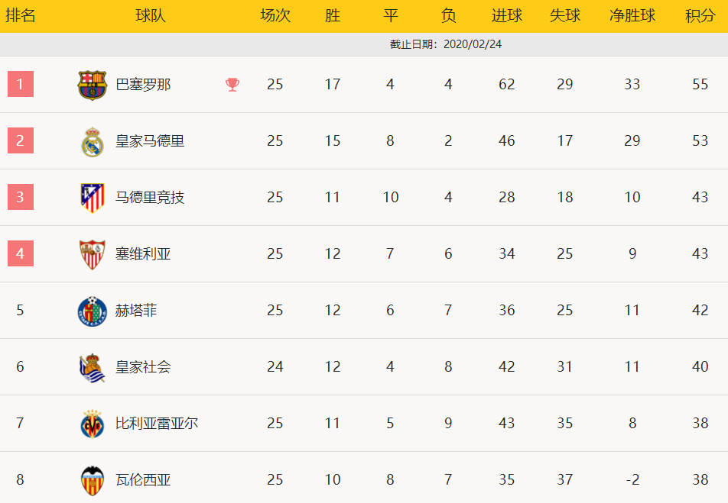Click the 截止日期 2020/02/24 date bar
728x503 pixels.
[x=364, y=44]
